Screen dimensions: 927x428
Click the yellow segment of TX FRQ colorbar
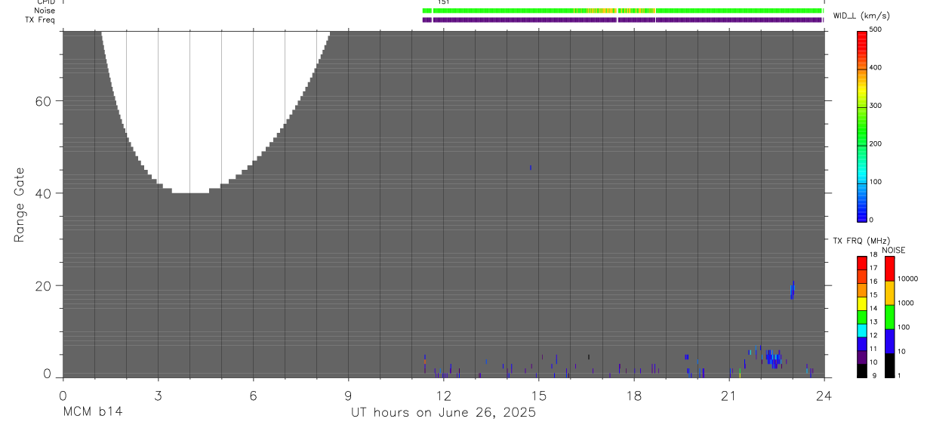coord(862,303)
